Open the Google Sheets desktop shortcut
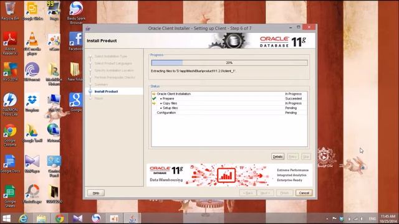399x224 pixels. pyautogui.click(x=10, y=196)
